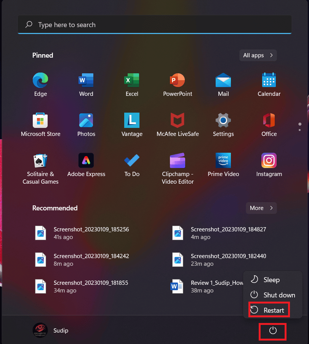Show More recommended items

[x=261, y=208]
